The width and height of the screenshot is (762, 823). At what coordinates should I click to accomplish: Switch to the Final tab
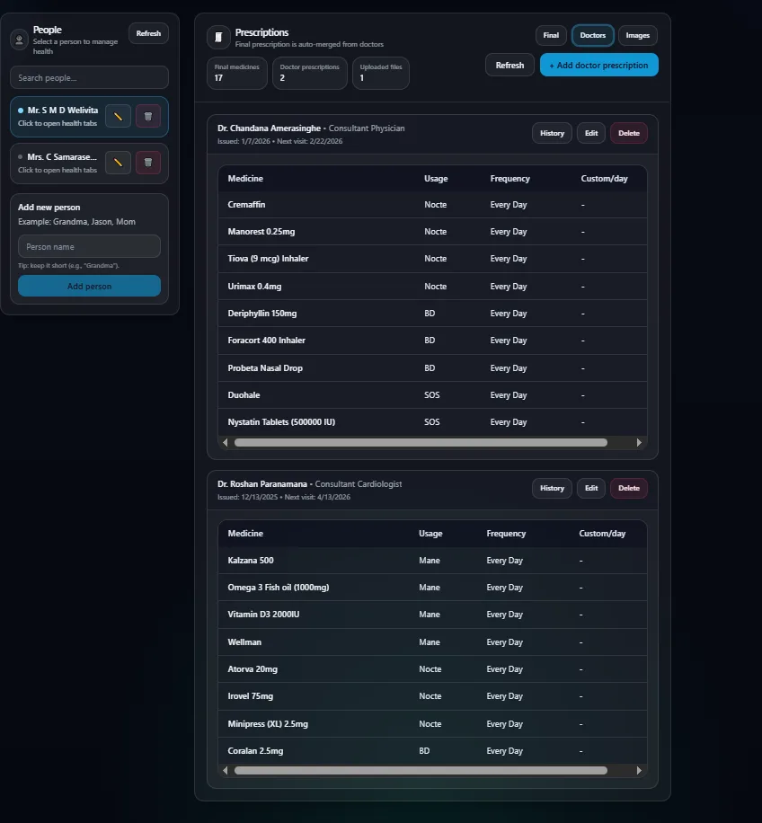551,36
